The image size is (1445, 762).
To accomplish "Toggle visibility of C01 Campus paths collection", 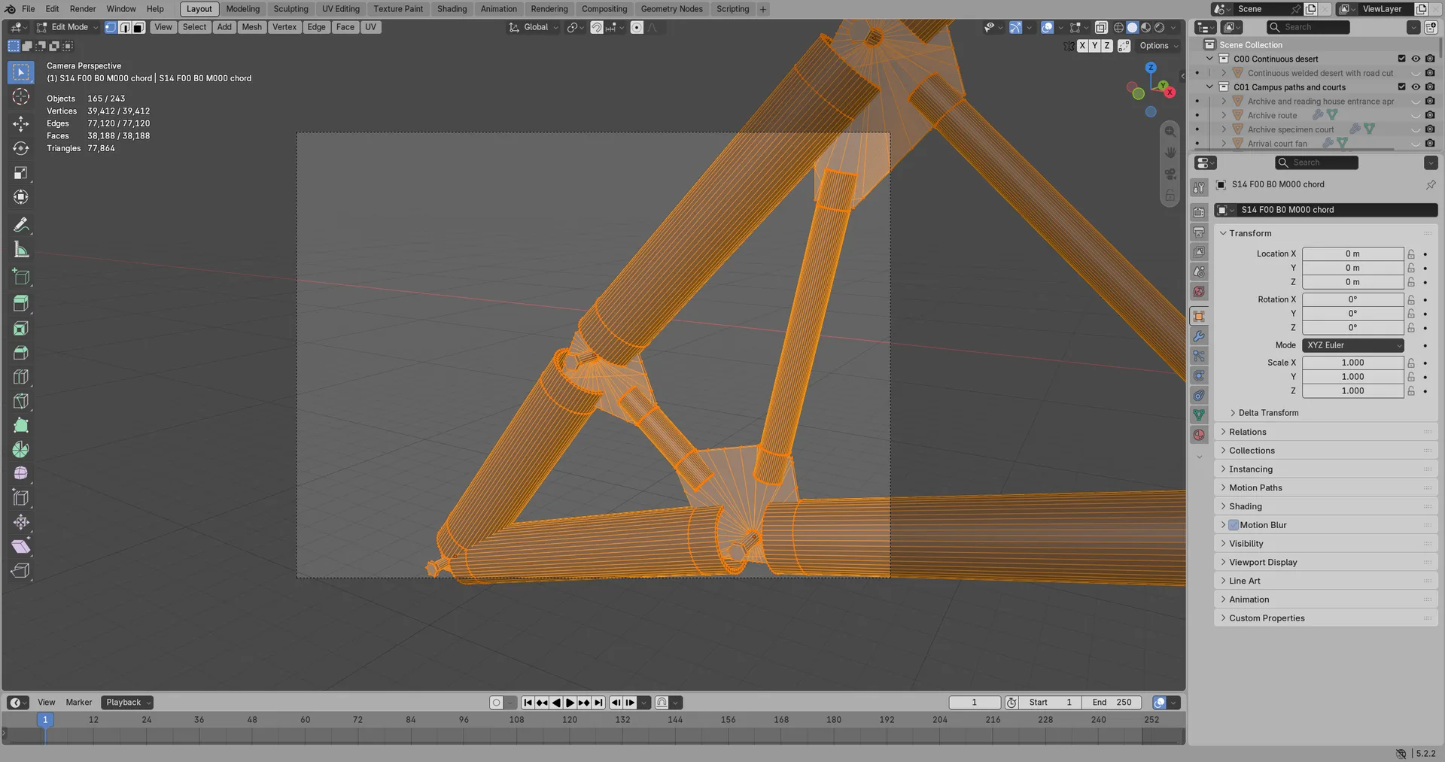I will tap(1416, 87).
